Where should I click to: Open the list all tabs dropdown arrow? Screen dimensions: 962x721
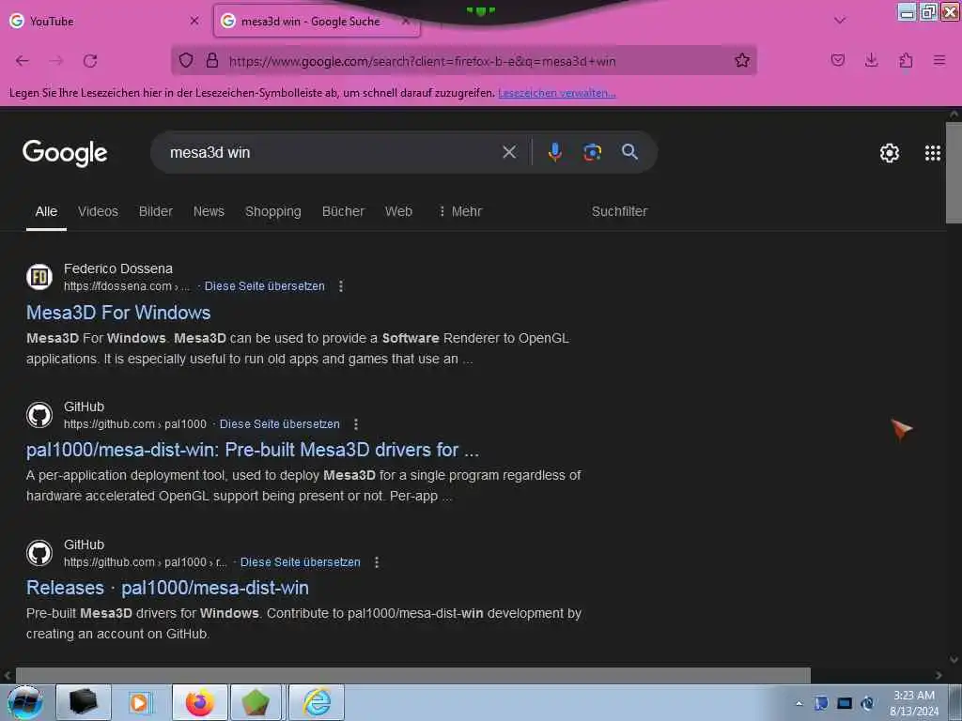[840, 21]
